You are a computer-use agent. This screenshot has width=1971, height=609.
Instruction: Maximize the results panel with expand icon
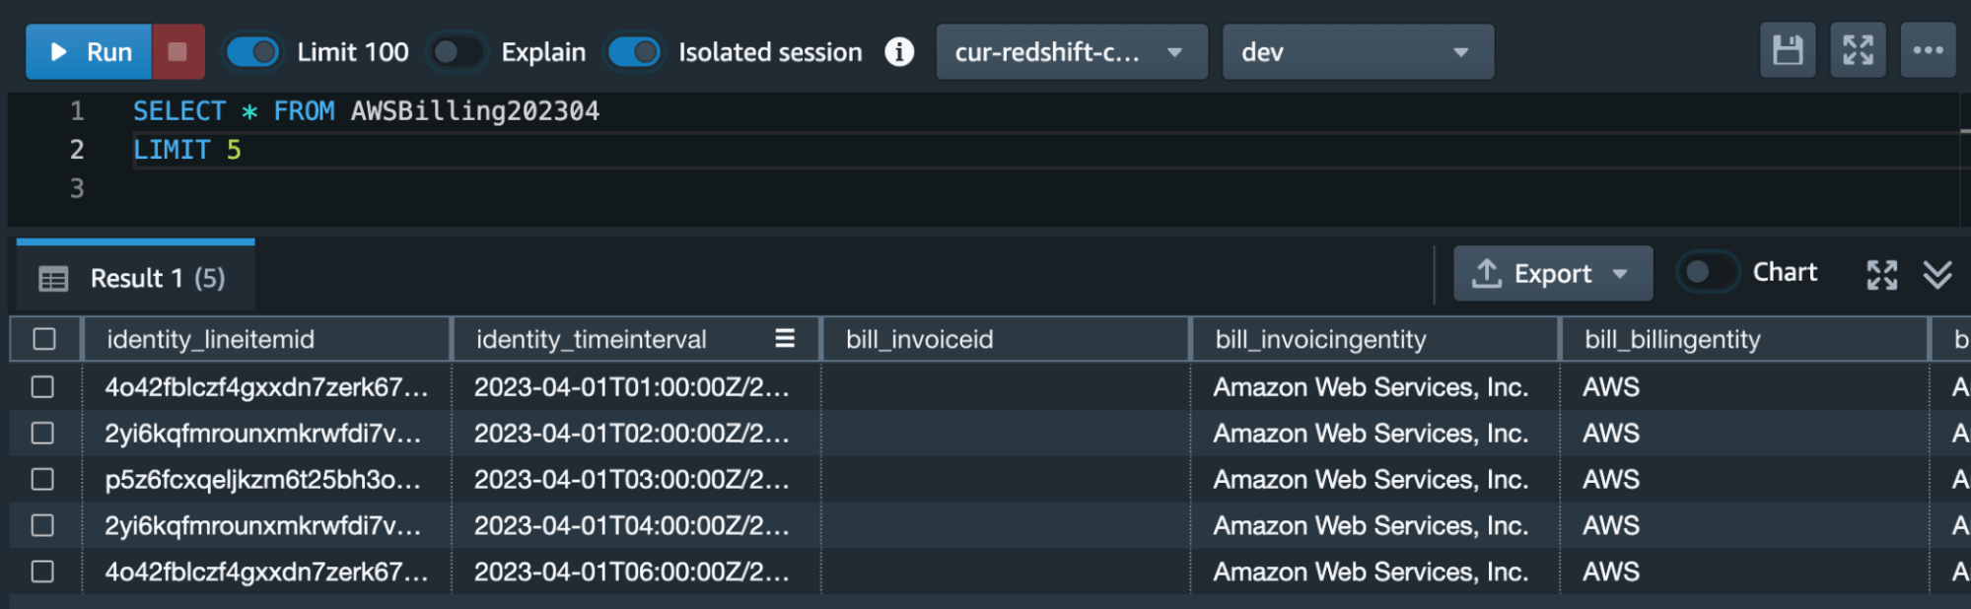[x=1881, y=274]
